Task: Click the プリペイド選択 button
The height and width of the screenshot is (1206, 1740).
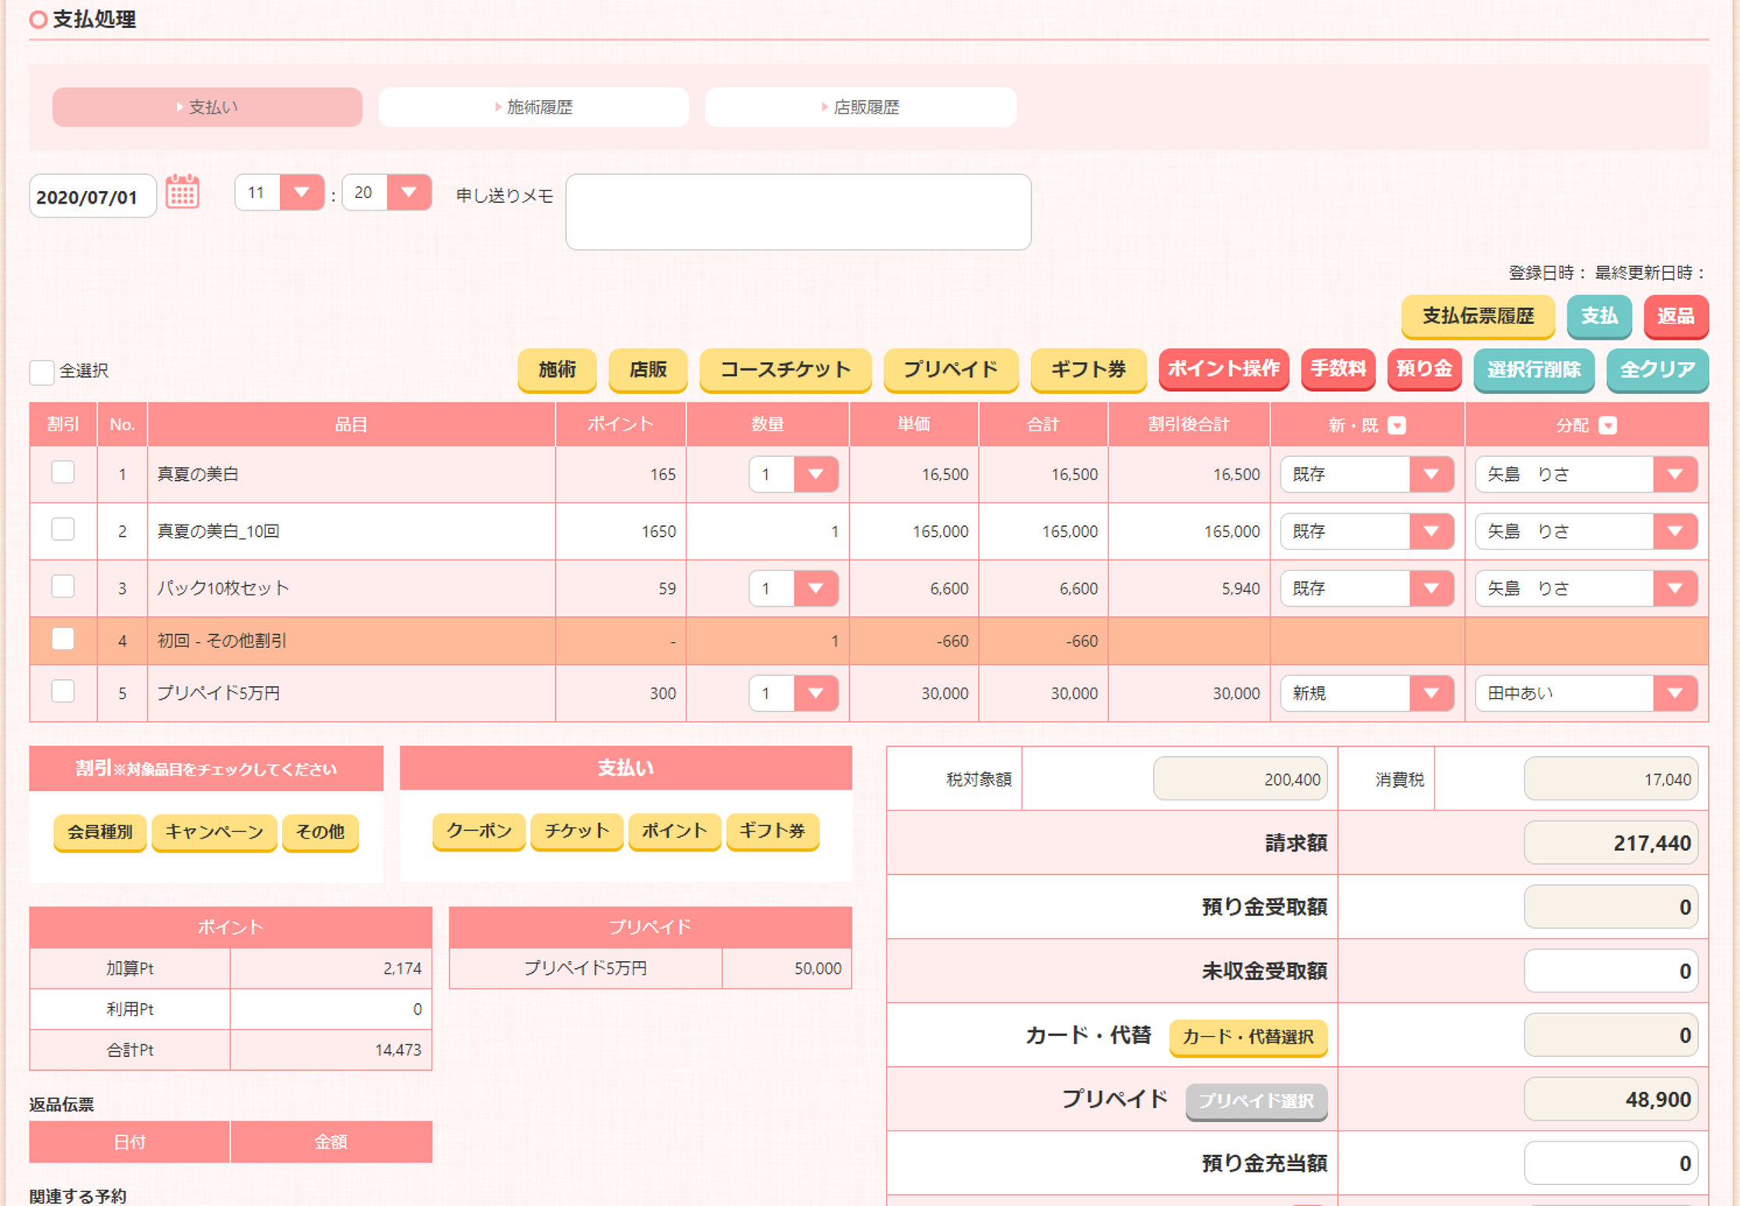Action: click(1256, 1101)
